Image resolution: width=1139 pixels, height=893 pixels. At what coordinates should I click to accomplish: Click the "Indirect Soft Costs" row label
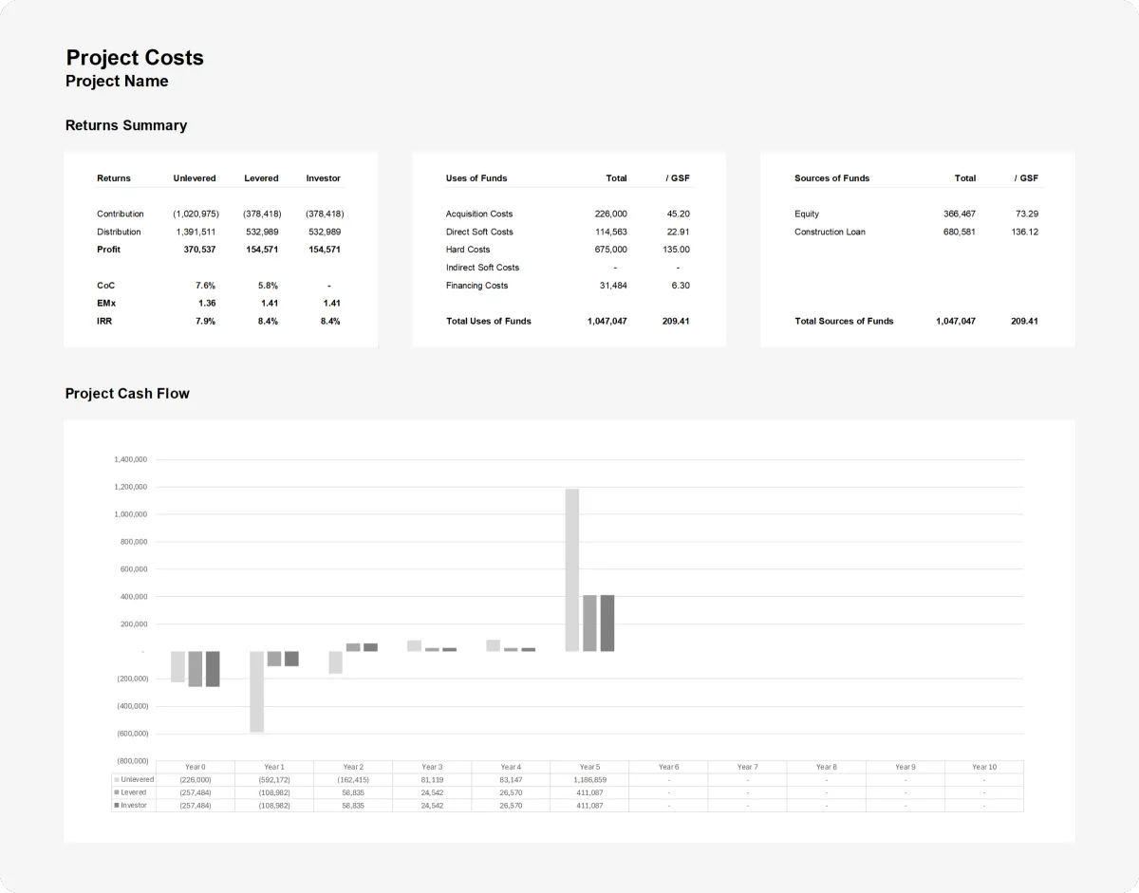482,268
